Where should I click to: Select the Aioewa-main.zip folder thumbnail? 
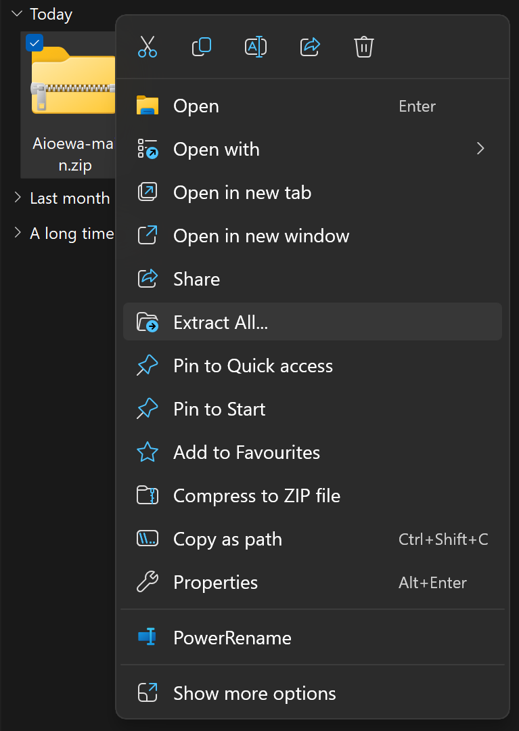[x=73, y=80]
